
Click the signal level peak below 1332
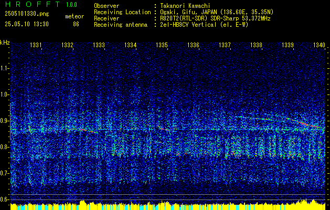[x=82, y=203]
